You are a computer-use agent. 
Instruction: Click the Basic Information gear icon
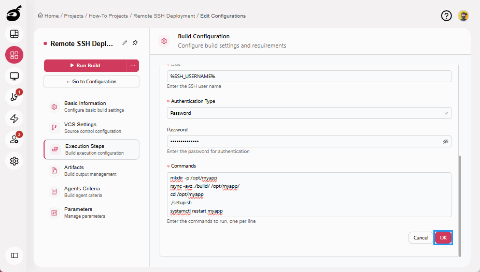click(54, 107)
